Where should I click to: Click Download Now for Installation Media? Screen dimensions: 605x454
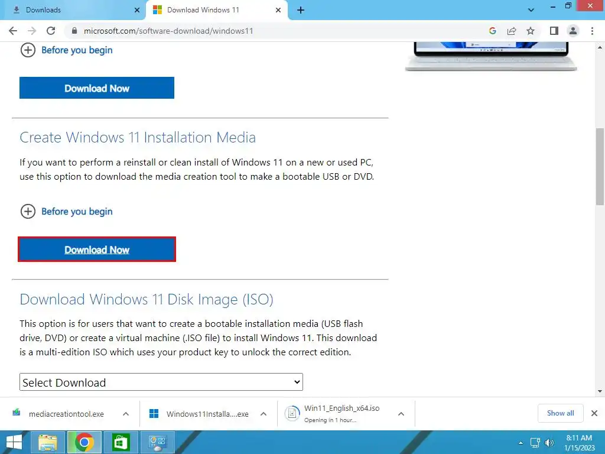pyautogui.click(x=97, y=250)
